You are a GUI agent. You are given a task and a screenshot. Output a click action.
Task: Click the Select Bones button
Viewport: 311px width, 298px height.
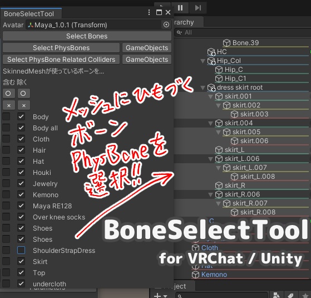click(87, 36)
